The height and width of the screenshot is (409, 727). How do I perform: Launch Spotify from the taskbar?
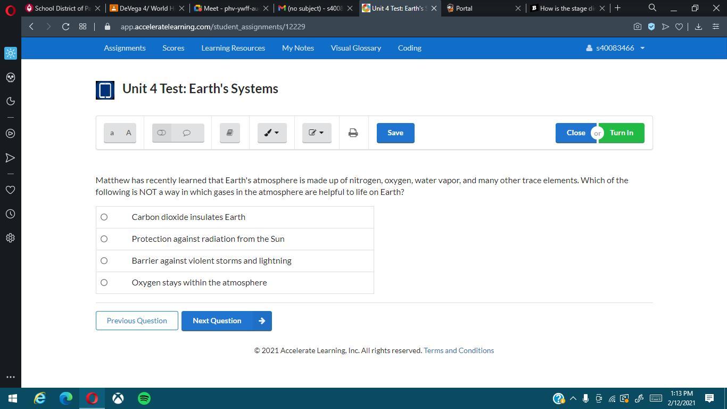(144, 398)
